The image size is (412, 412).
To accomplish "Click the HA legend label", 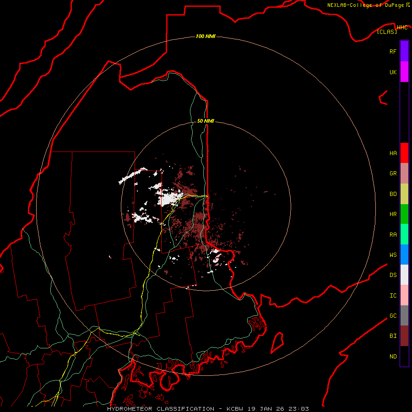I will (393, 153).
